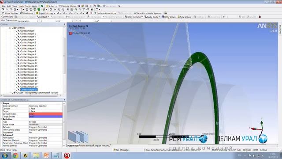Open the Help menu
This screenshot has width=282, height=159.
tap(34, 6)
